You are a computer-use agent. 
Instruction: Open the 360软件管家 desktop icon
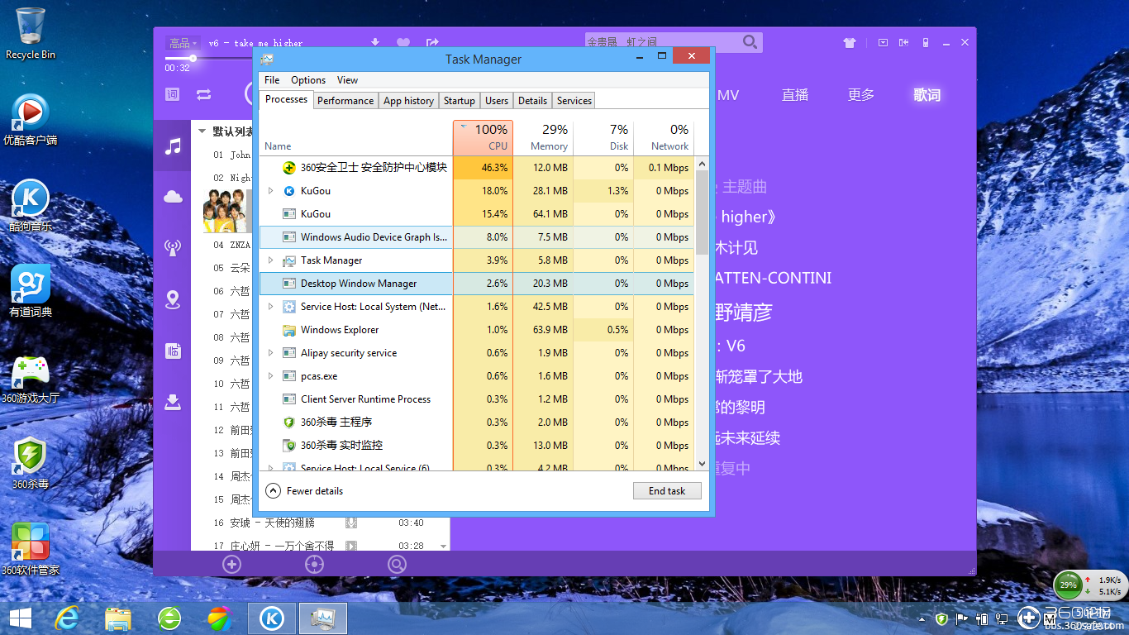point(31,550)
